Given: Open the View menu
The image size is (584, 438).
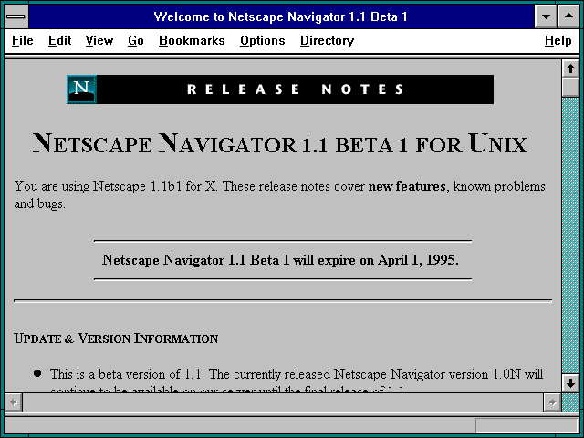Looking at the screenshot, I should (99, 40).
